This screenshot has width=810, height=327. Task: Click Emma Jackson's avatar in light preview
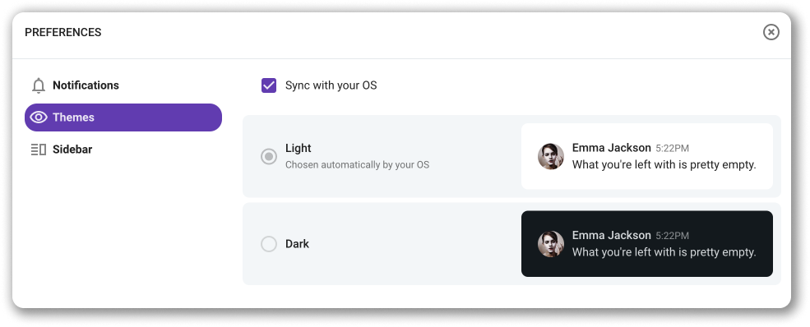[551, 156]
